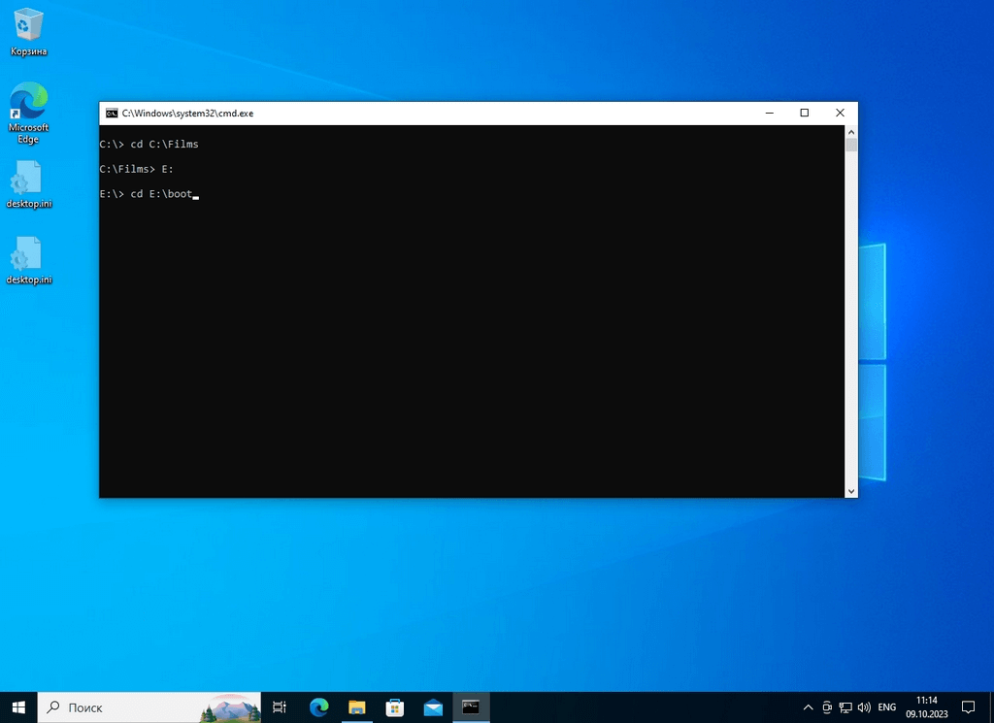The image size is (994, 723).
Task: Close the cmd.exe window
Action: (840, 113)
